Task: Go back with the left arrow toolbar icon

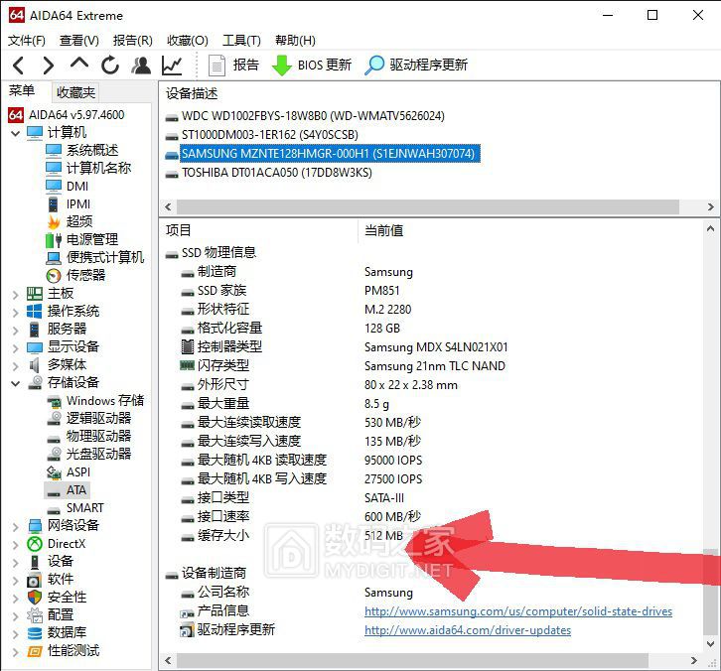Action: tap(19, 66)
